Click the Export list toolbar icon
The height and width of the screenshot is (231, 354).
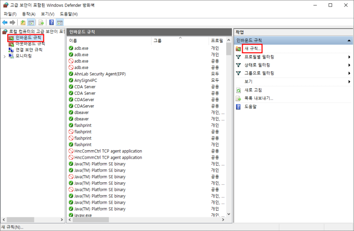[x=41, y=23]
